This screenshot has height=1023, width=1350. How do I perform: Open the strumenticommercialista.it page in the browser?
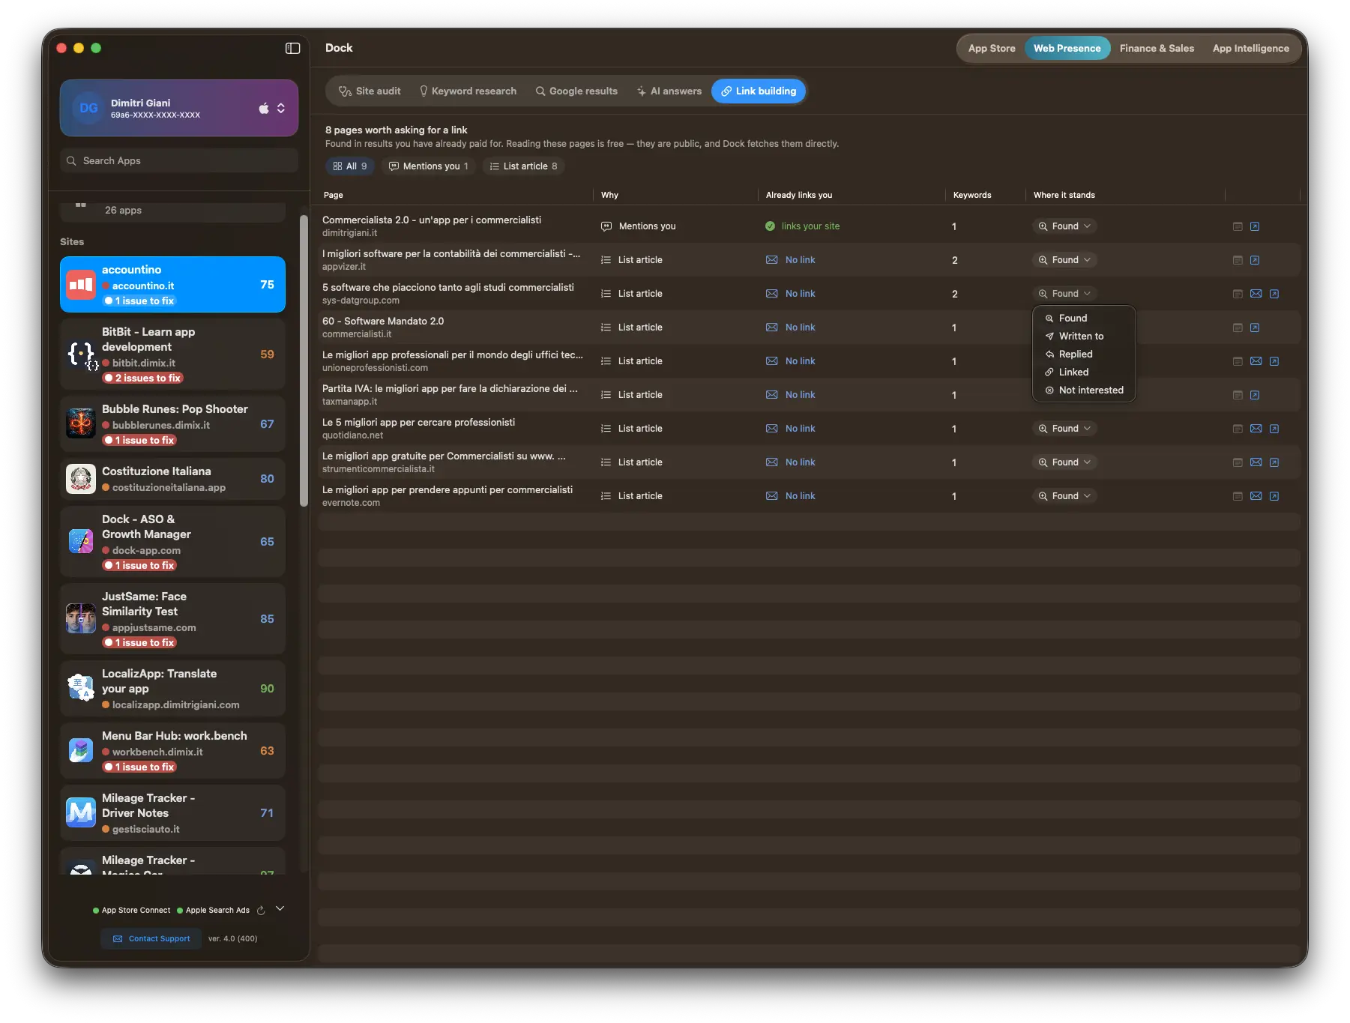[1274, 462]
